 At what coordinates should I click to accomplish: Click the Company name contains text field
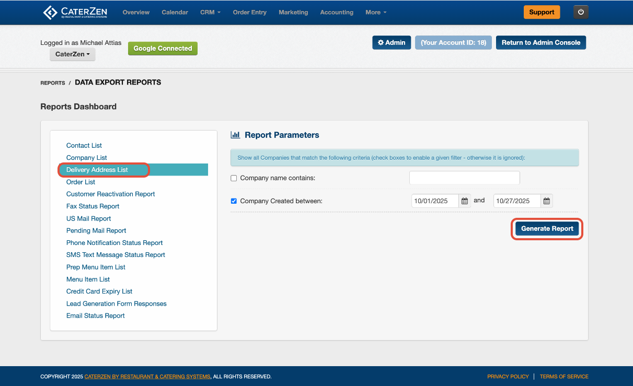(x=464, y=178)
